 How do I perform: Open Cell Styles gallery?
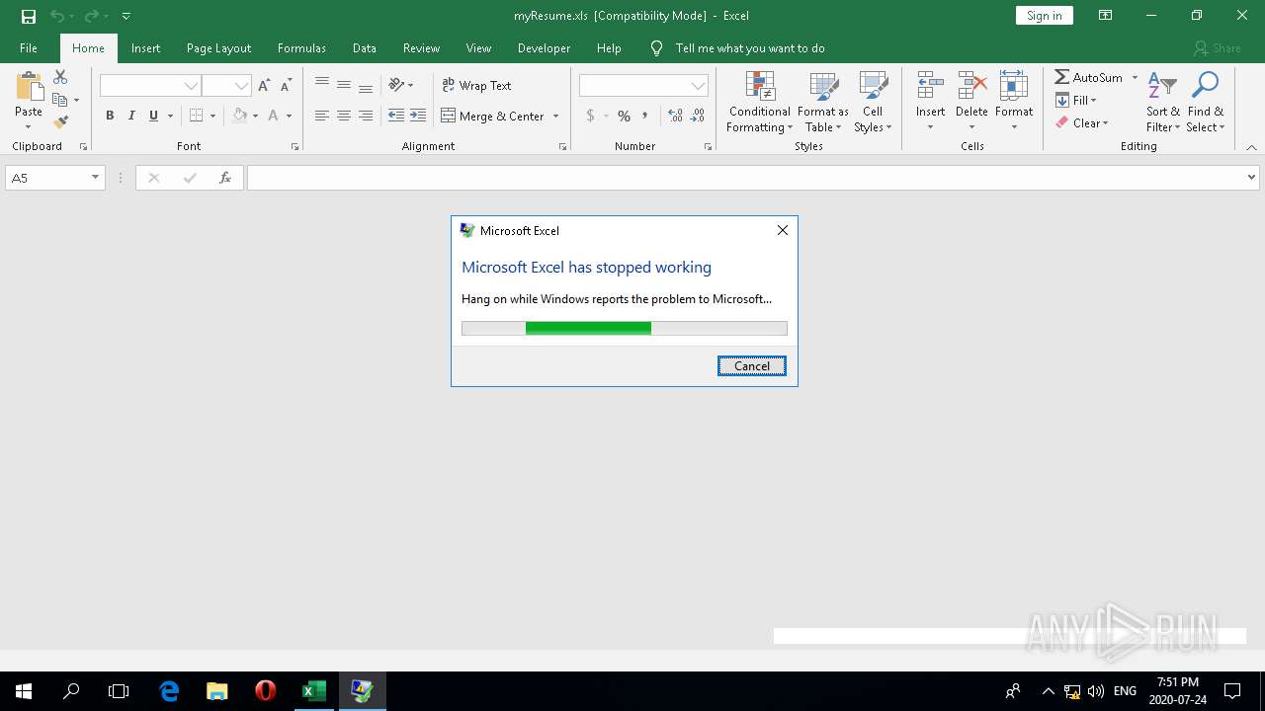tap(872, 102)
